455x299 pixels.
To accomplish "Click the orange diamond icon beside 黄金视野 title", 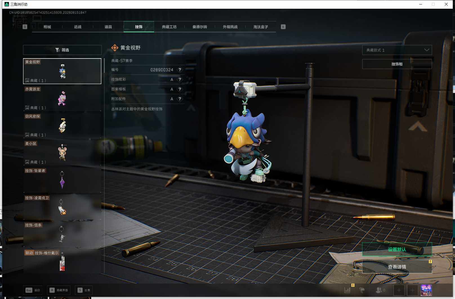I will click(x=115, y=48).
